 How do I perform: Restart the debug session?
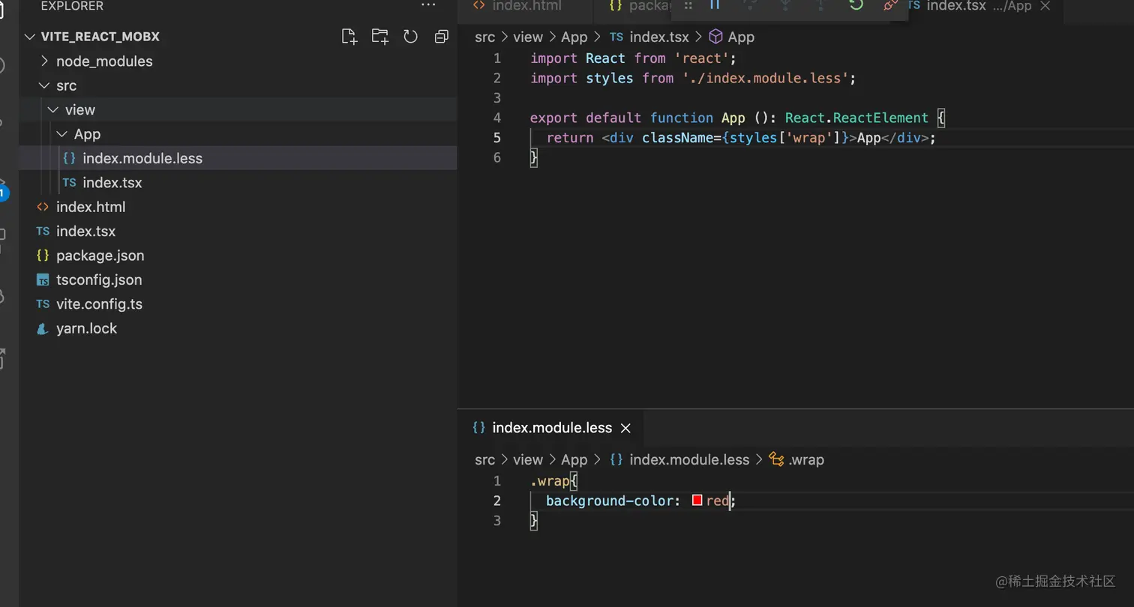[856, 5]
